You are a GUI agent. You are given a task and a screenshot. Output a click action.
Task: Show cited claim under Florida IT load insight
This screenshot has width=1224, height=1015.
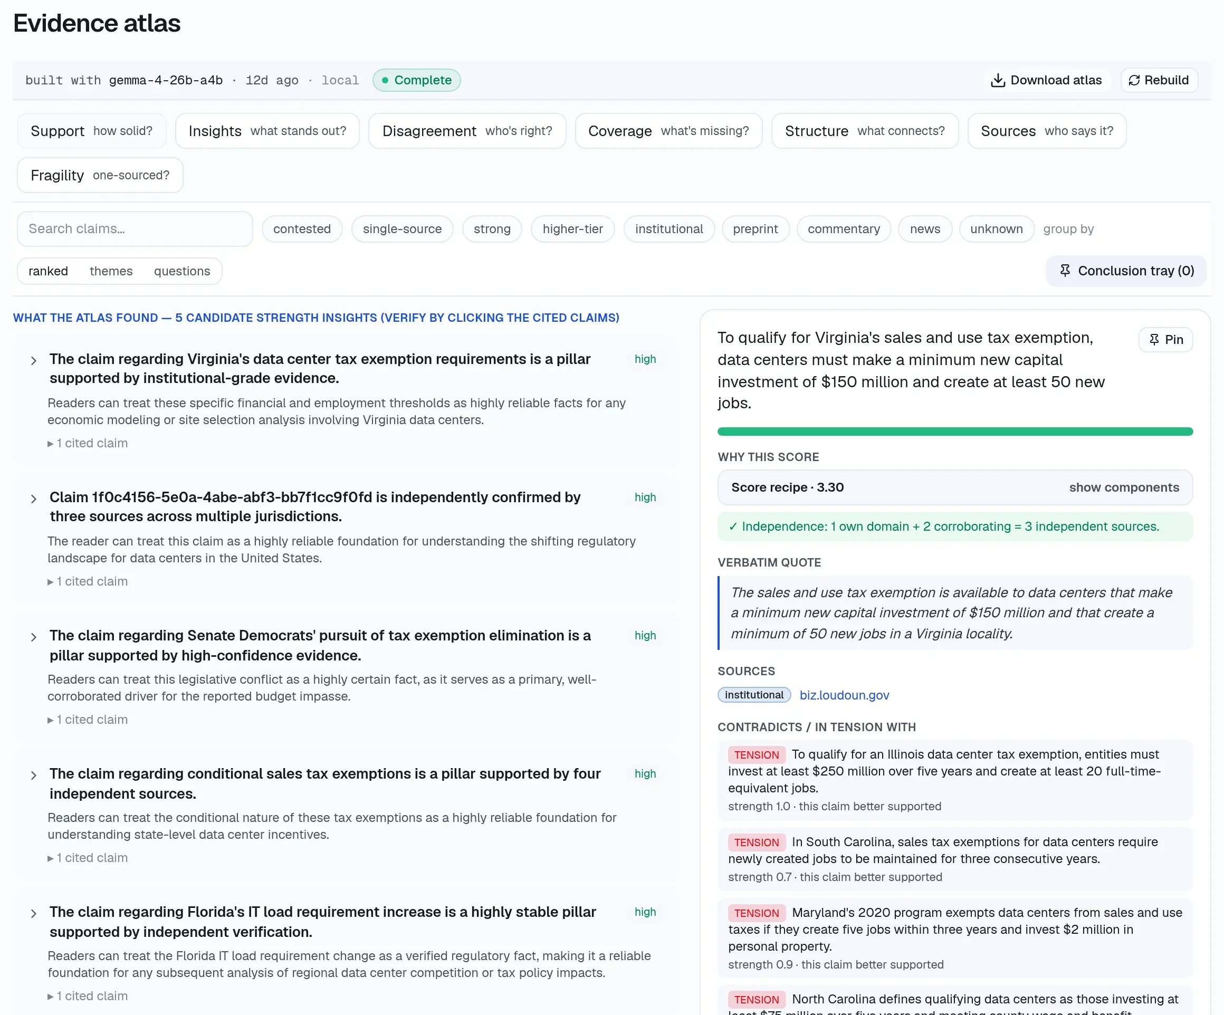88,996
